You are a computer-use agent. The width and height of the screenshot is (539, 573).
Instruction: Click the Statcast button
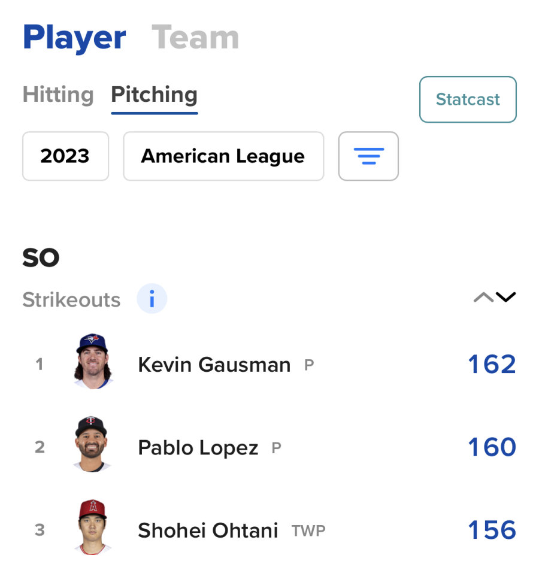pos(468,99)
